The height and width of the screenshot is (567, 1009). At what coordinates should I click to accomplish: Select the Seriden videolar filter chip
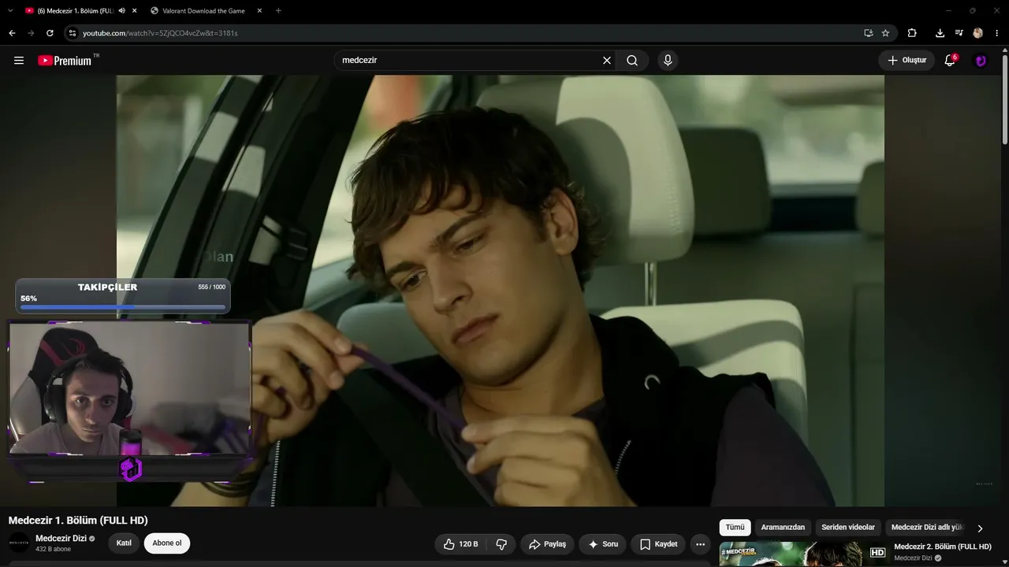(848, 528)
